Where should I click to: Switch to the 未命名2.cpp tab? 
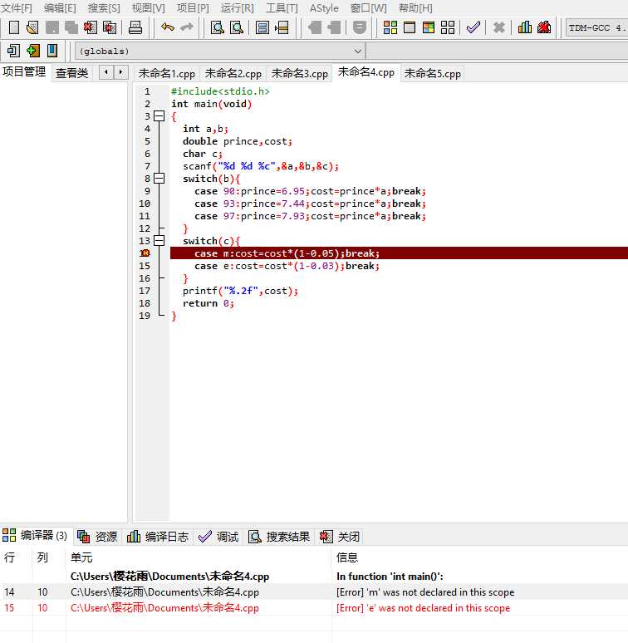(x=233, y=73)
